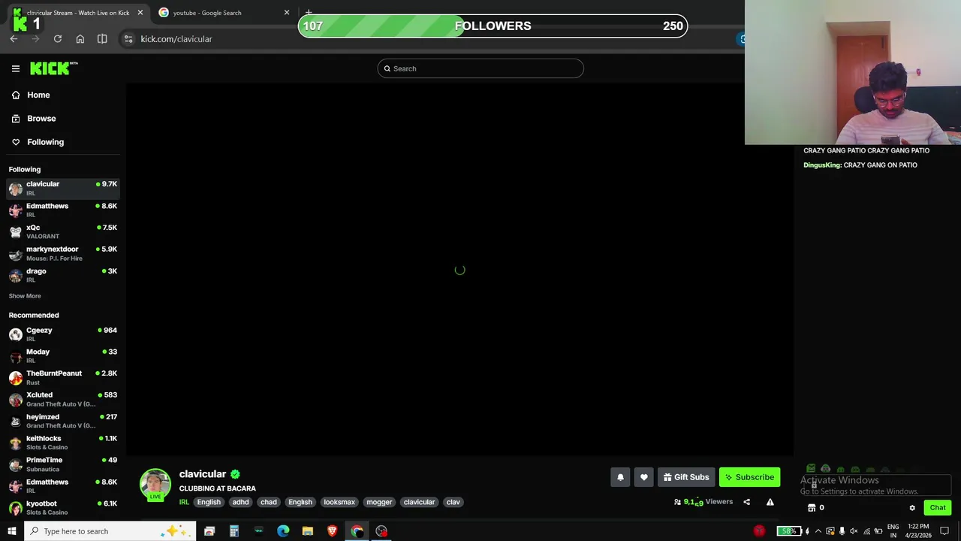Click the clavicular live avatar
Viewport: 961px width, 541px height.
[155, 485]
